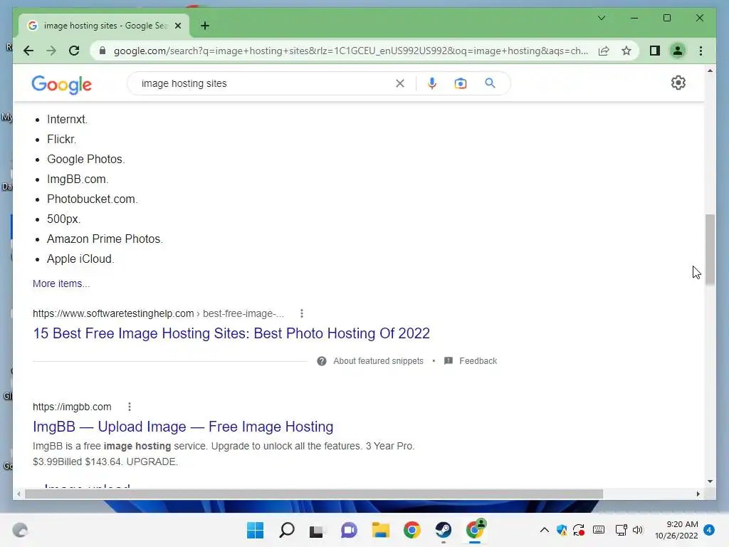
Task: Open the clock and date panel
Action: pyautogui.click(x=676, y=530)
